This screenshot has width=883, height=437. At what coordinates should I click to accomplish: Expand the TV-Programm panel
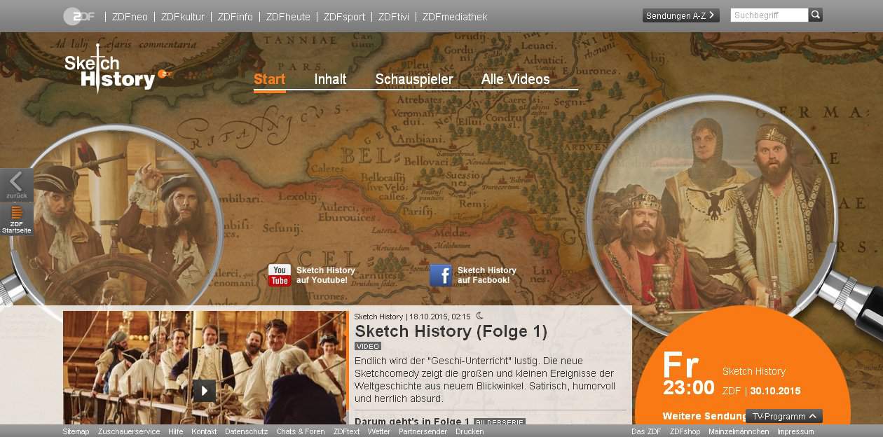tap(783, 416)
